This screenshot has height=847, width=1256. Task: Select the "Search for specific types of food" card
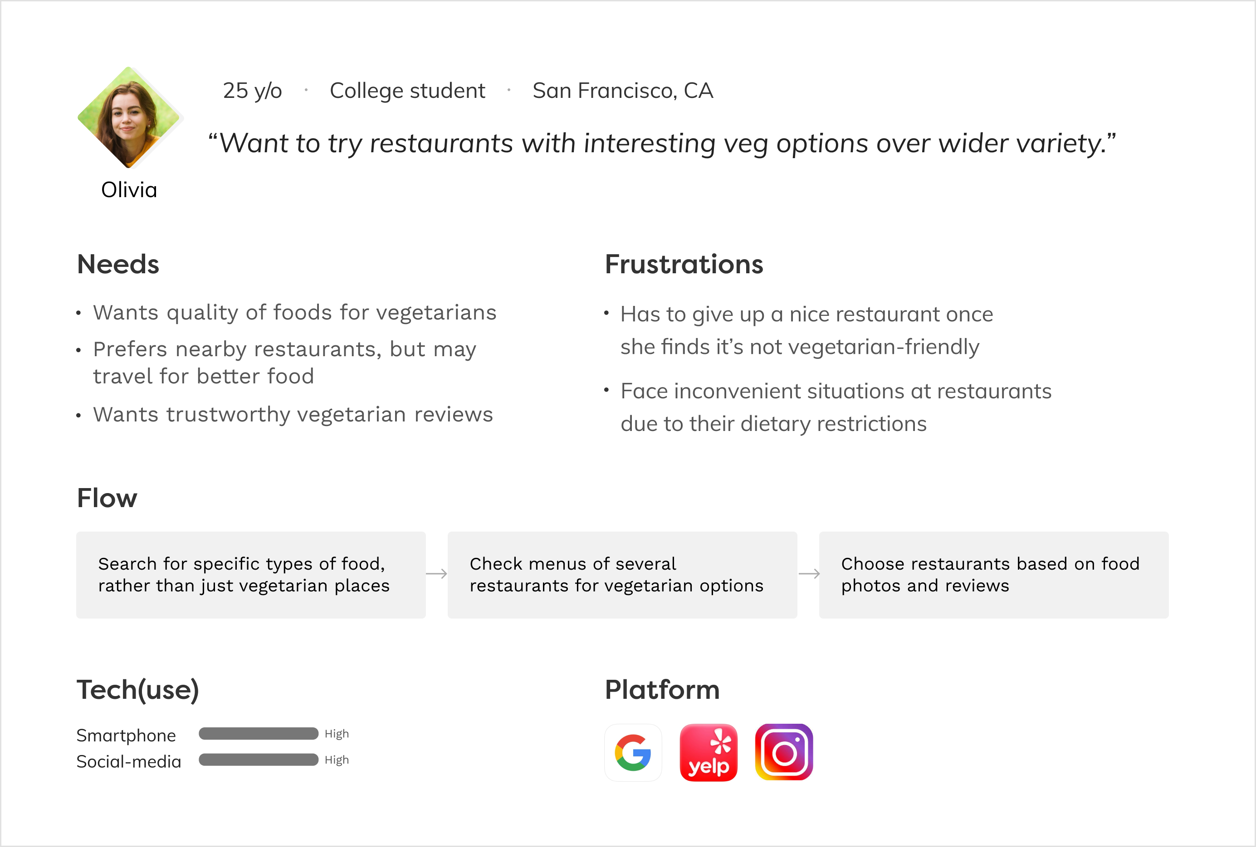pos(251,575)
